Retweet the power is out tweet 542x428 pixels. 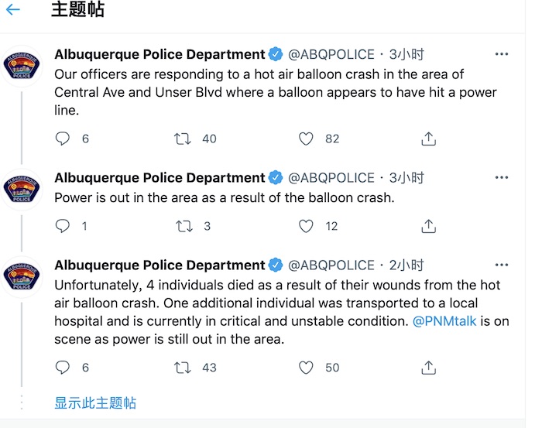pos(184,226)
